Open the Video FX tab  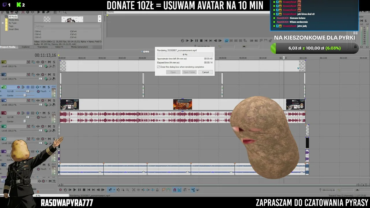59,47
